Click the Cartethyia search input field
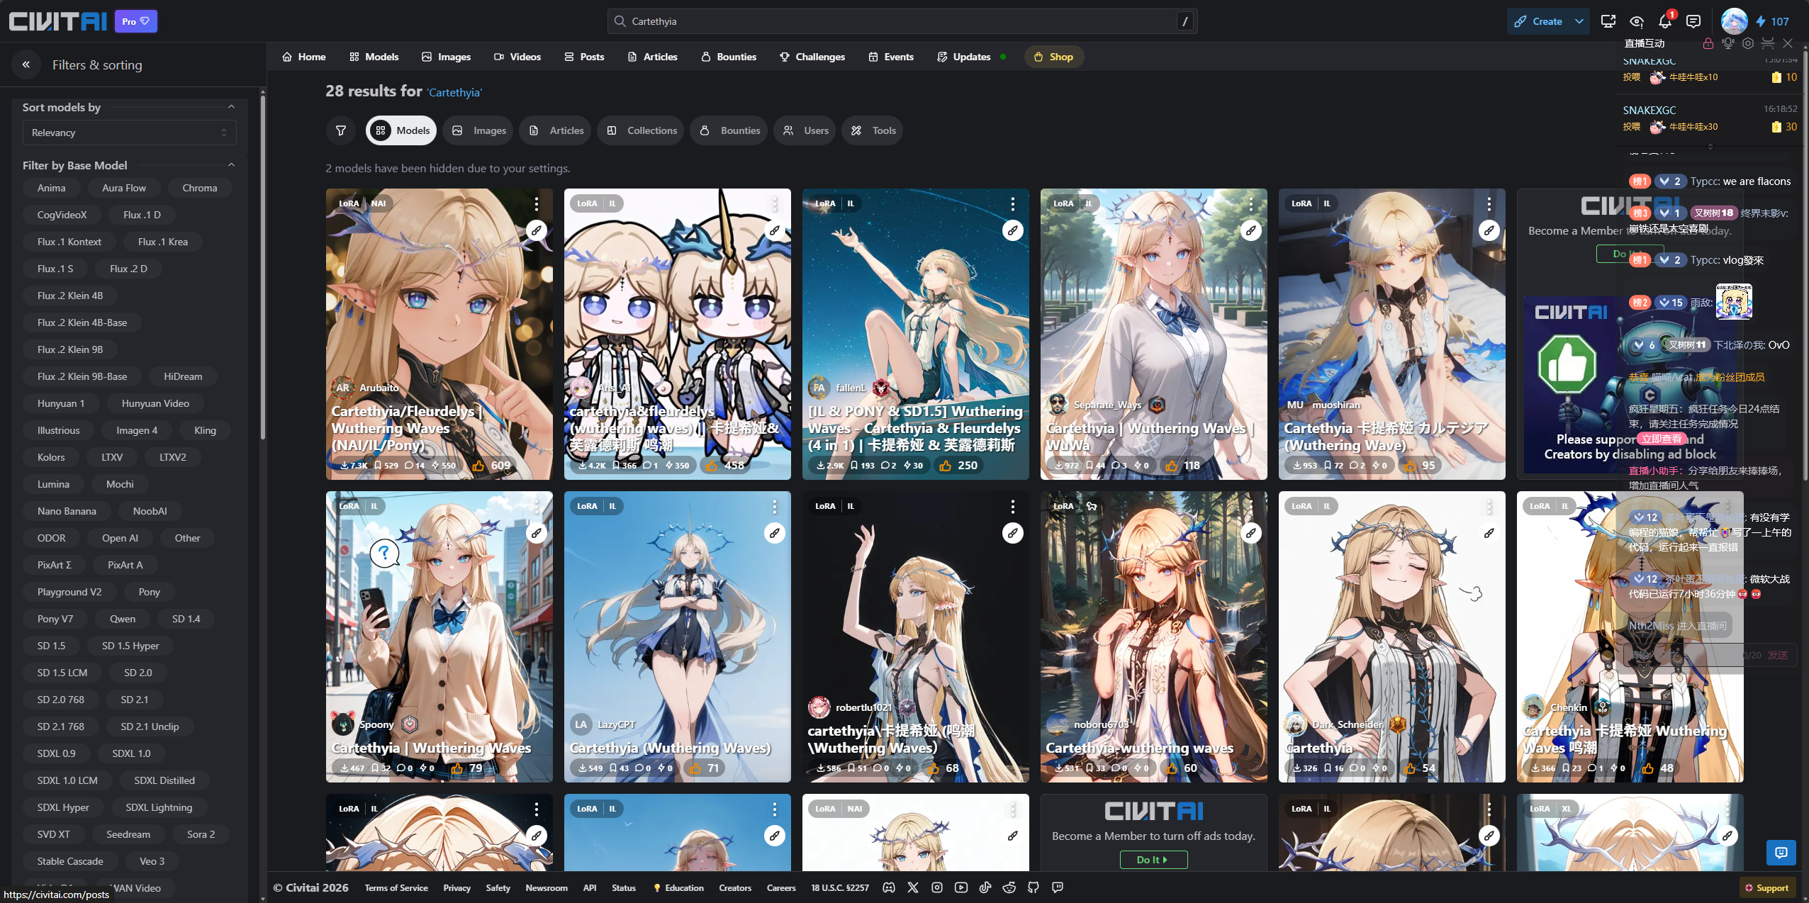The image size is (1809, 903). coord(893,21)
